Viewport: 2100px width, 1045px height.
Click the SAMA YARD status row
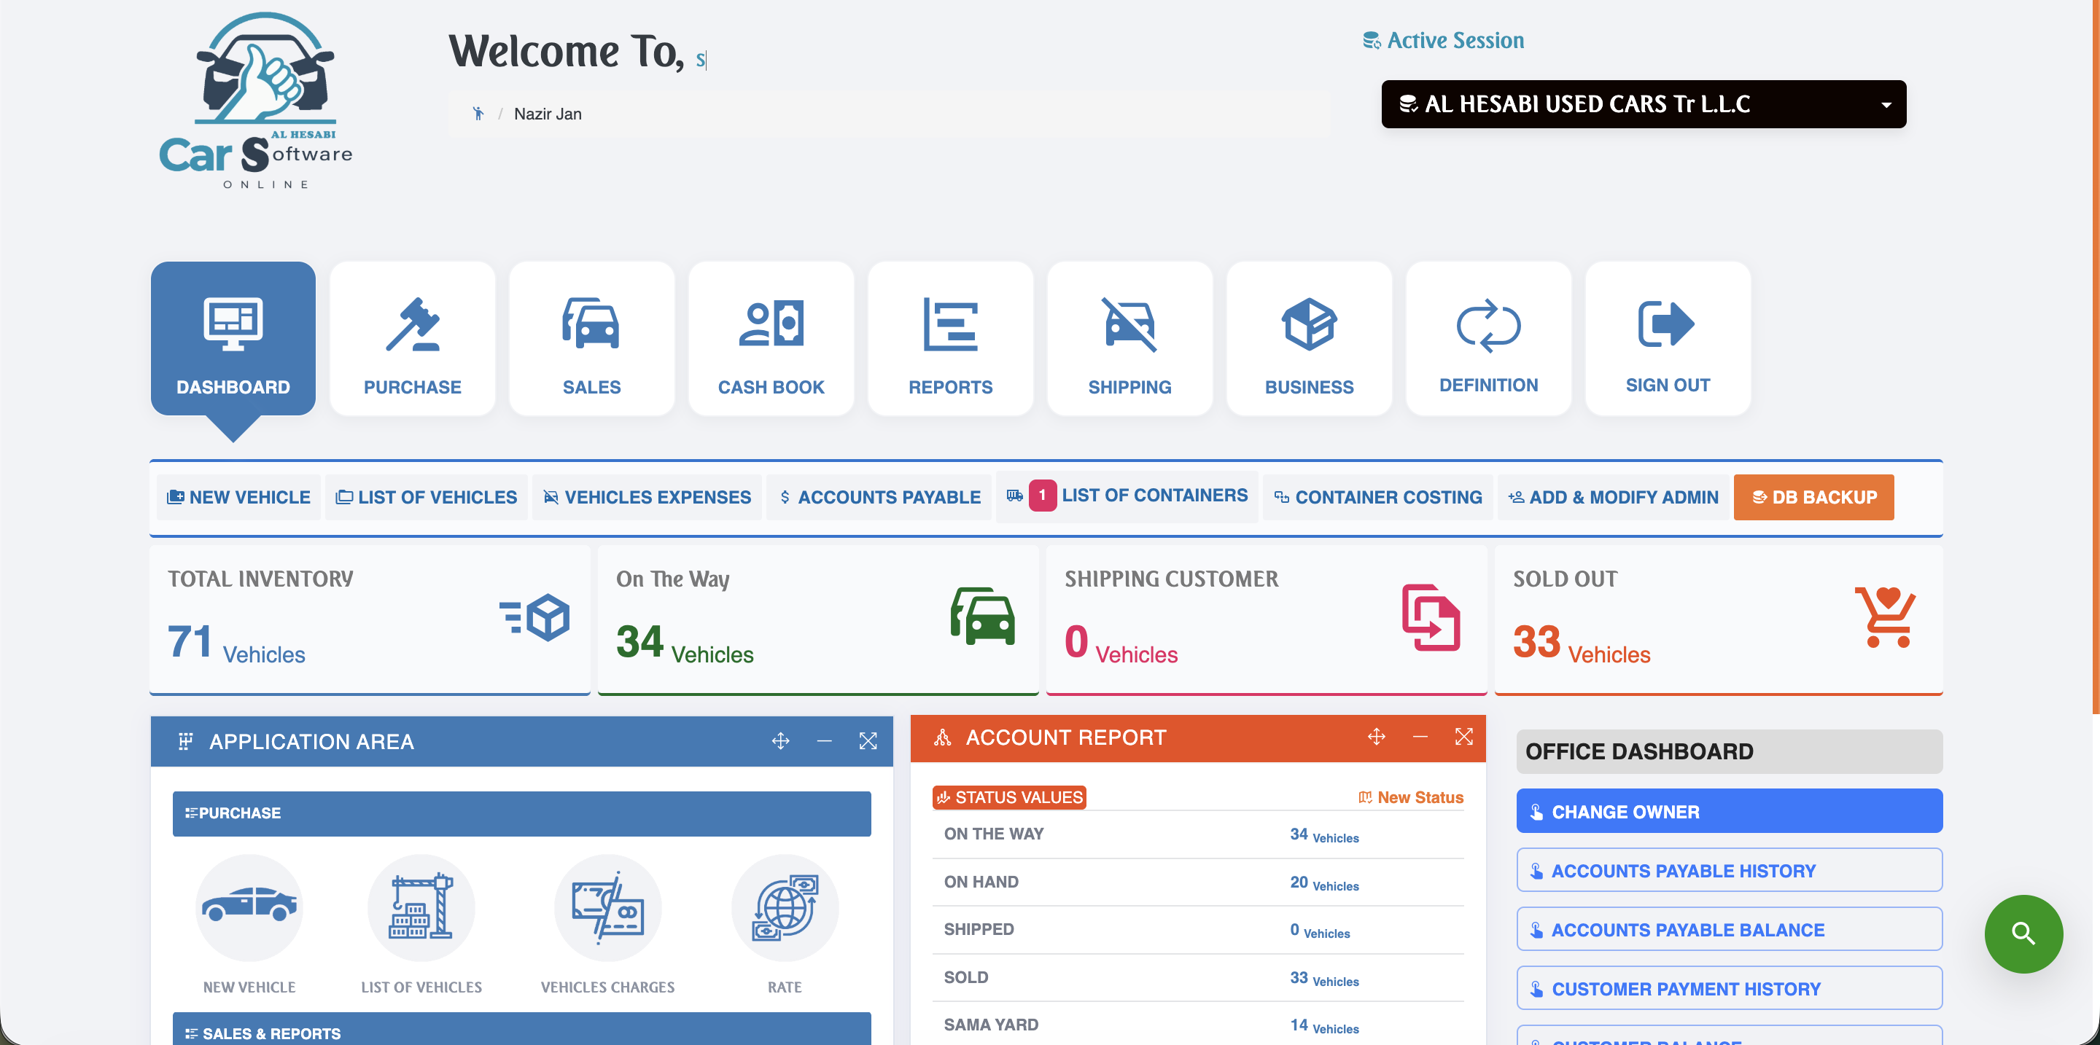[1197, 1025]
